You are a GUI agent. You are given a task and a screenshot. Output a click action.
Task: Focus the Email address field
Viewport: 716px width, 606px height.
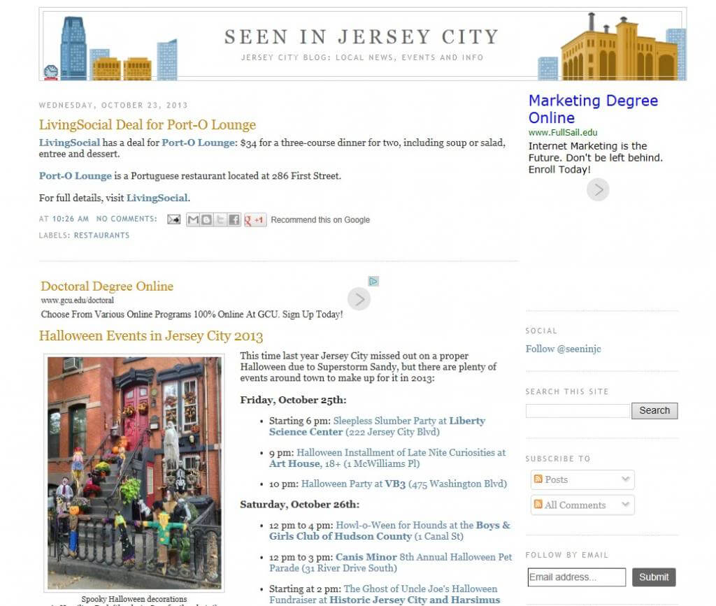pos(576,577)
